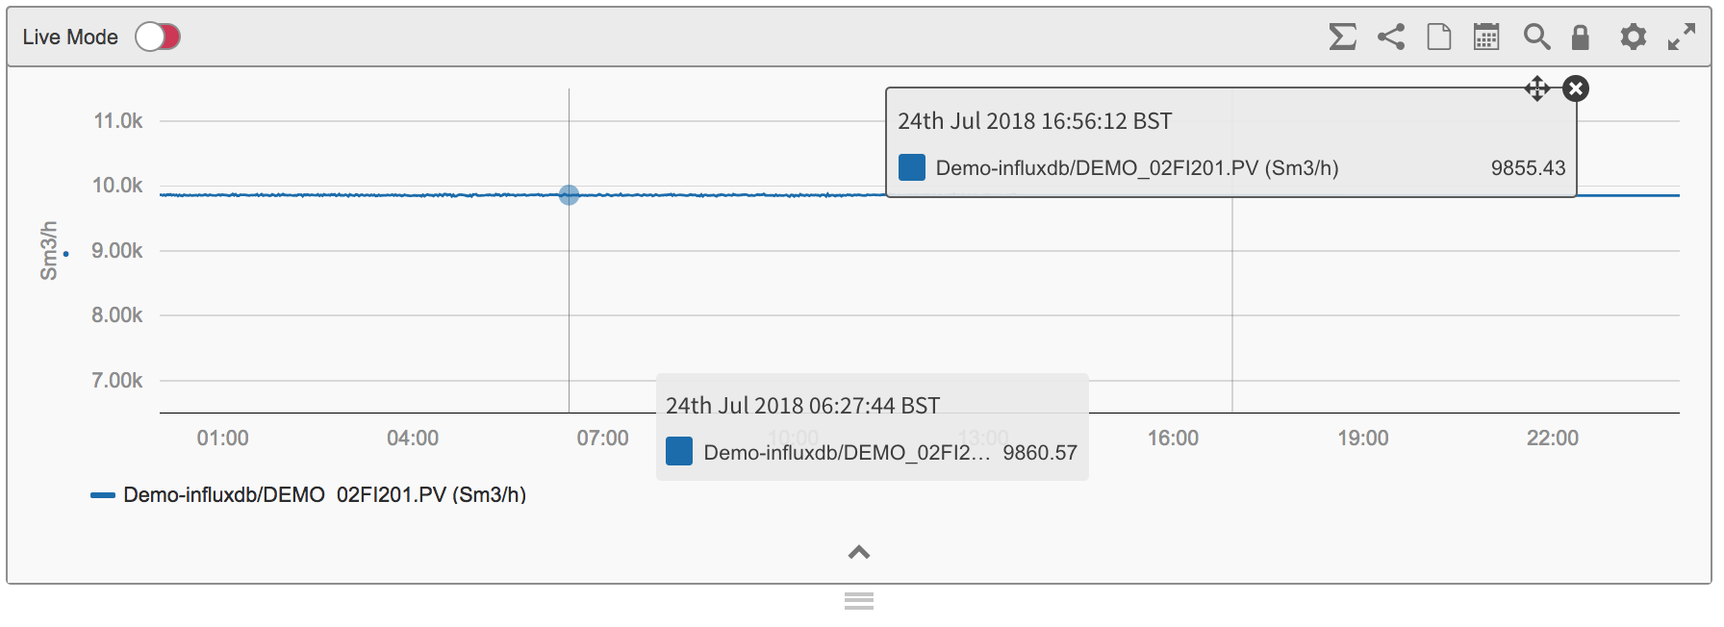
Task: Click the move handle on tooltip
Action: point(1537,88)
